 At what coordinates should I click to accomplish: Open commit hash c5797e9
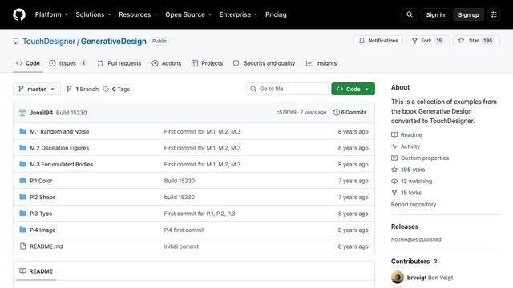(x=286, y=112)
